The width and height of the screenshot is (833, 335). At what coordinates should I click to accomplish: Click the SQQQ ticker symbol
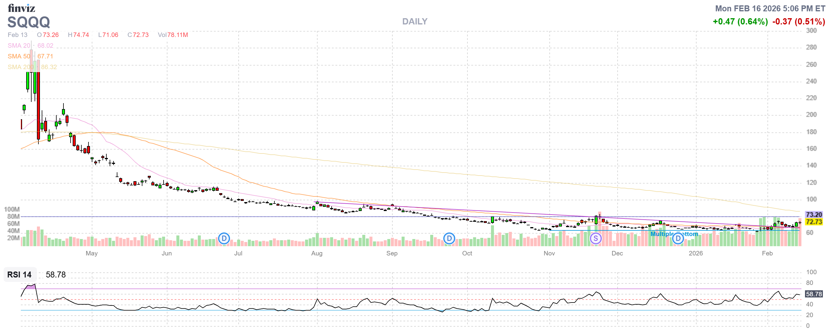29,22
